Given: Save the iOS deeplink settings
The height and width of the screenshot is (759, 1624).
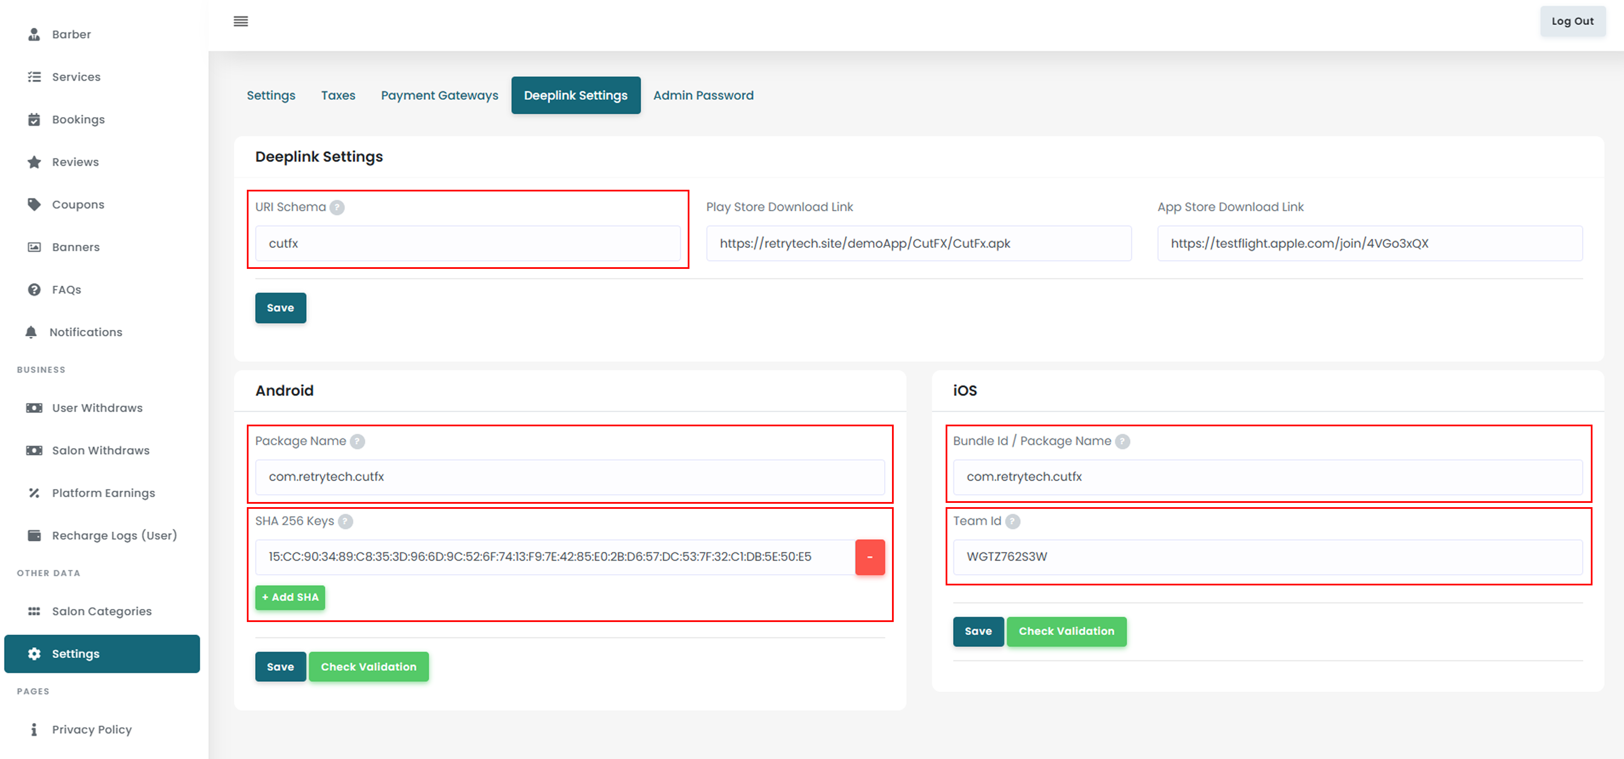Looking at the screenshot, I should (978, 632).
